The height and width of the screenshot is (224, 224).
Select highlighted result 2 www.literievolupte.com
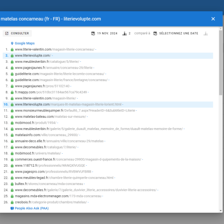(x=108, y=56)
